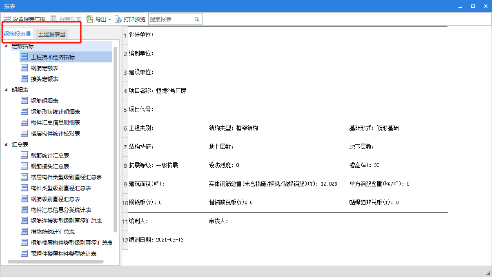The width and height of the screenshot is (492, 277).
Task: Click the 基础形式: 筏形基础 text
Action: click(x=374, y=128)
